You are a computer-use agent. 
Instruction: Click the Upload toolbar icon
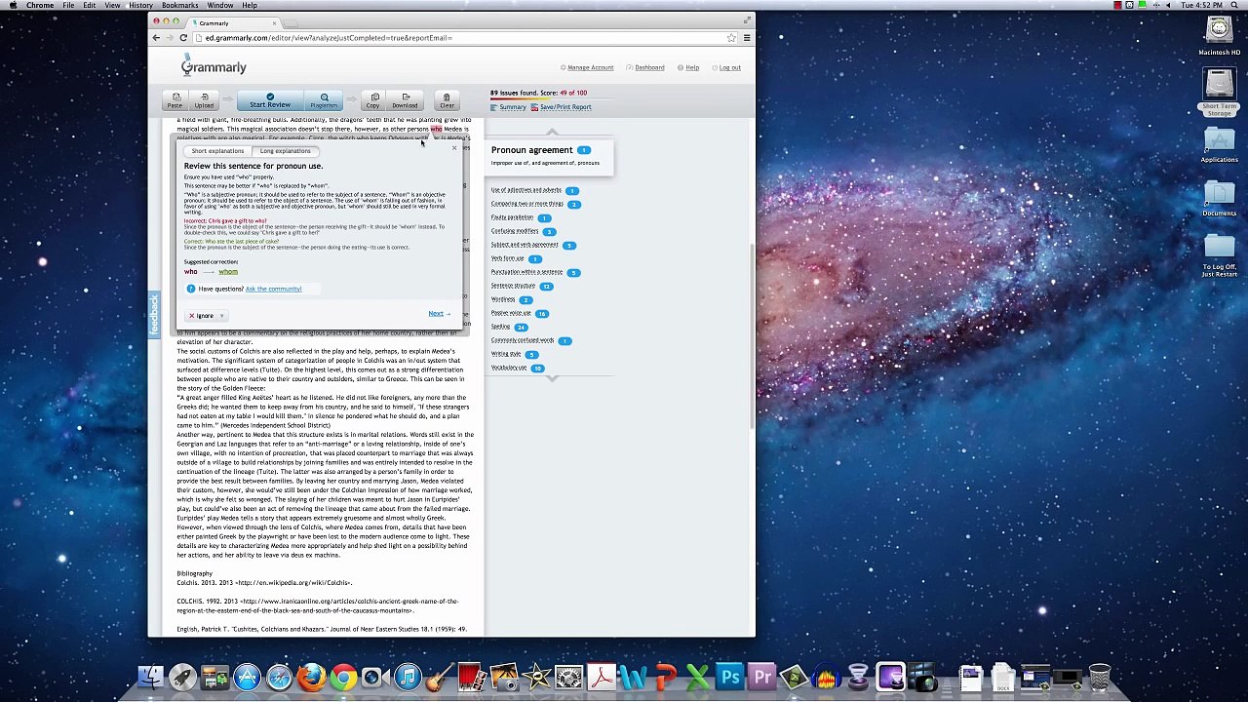tap(204, 100)
